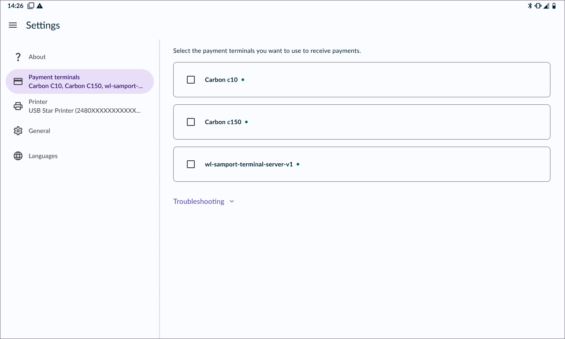Click the General gear icon
The width and height of the screenshot is (565, 339).
point(18,131)
